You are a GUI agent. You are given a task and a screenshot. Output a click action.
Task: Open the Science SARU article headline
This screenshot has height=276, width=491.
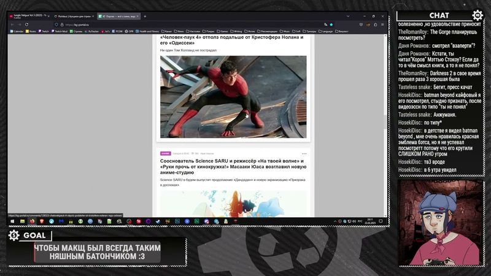(233, 166)
